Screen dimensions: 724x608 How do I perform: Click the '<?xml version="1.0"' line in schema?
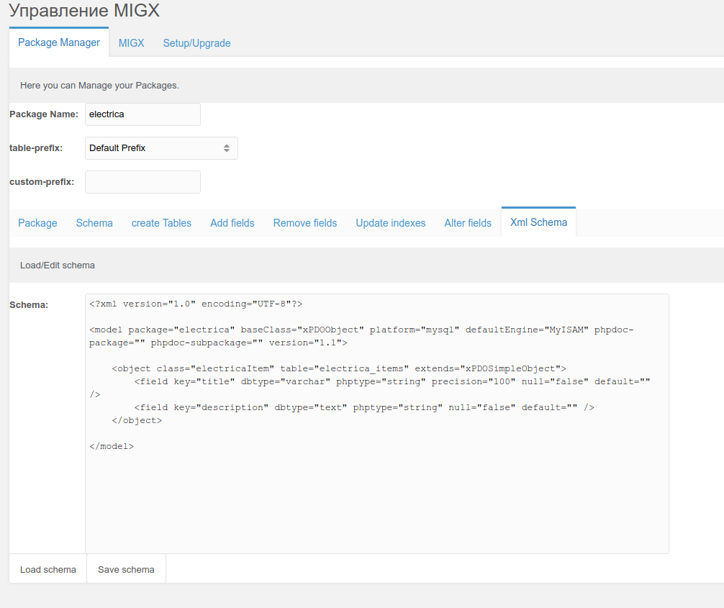(196, 304)
